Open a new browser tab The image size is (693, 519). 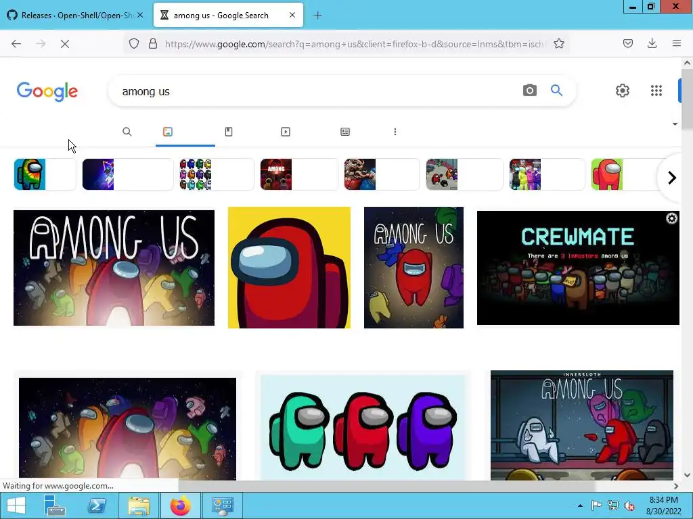(317, 16)
